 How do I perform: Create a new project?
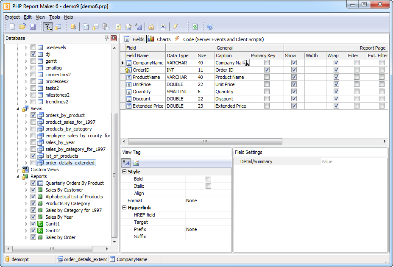pyautogui.click(x=12, y=27)
